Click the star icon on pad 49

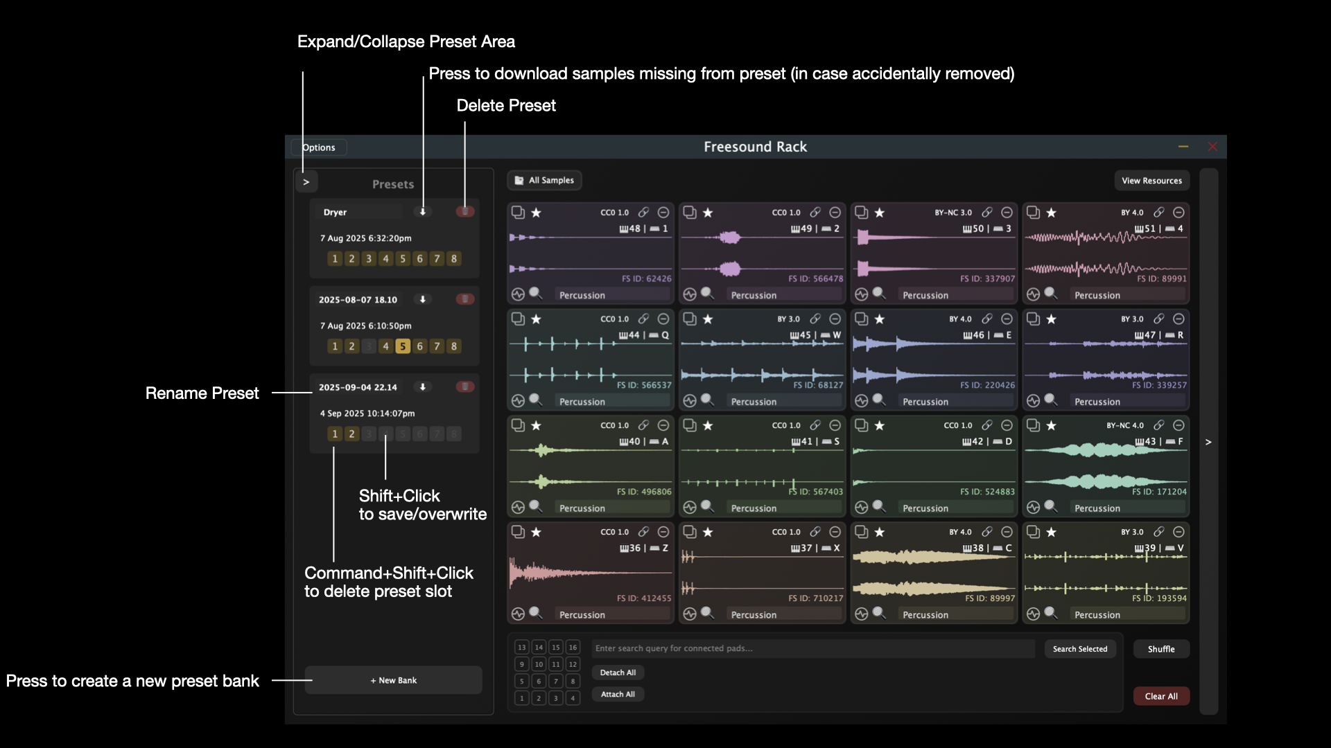(707, 213)
